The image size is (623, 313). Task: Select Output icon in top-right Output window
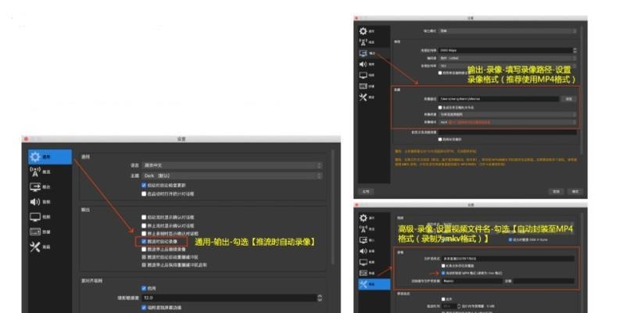pos(363,53)
